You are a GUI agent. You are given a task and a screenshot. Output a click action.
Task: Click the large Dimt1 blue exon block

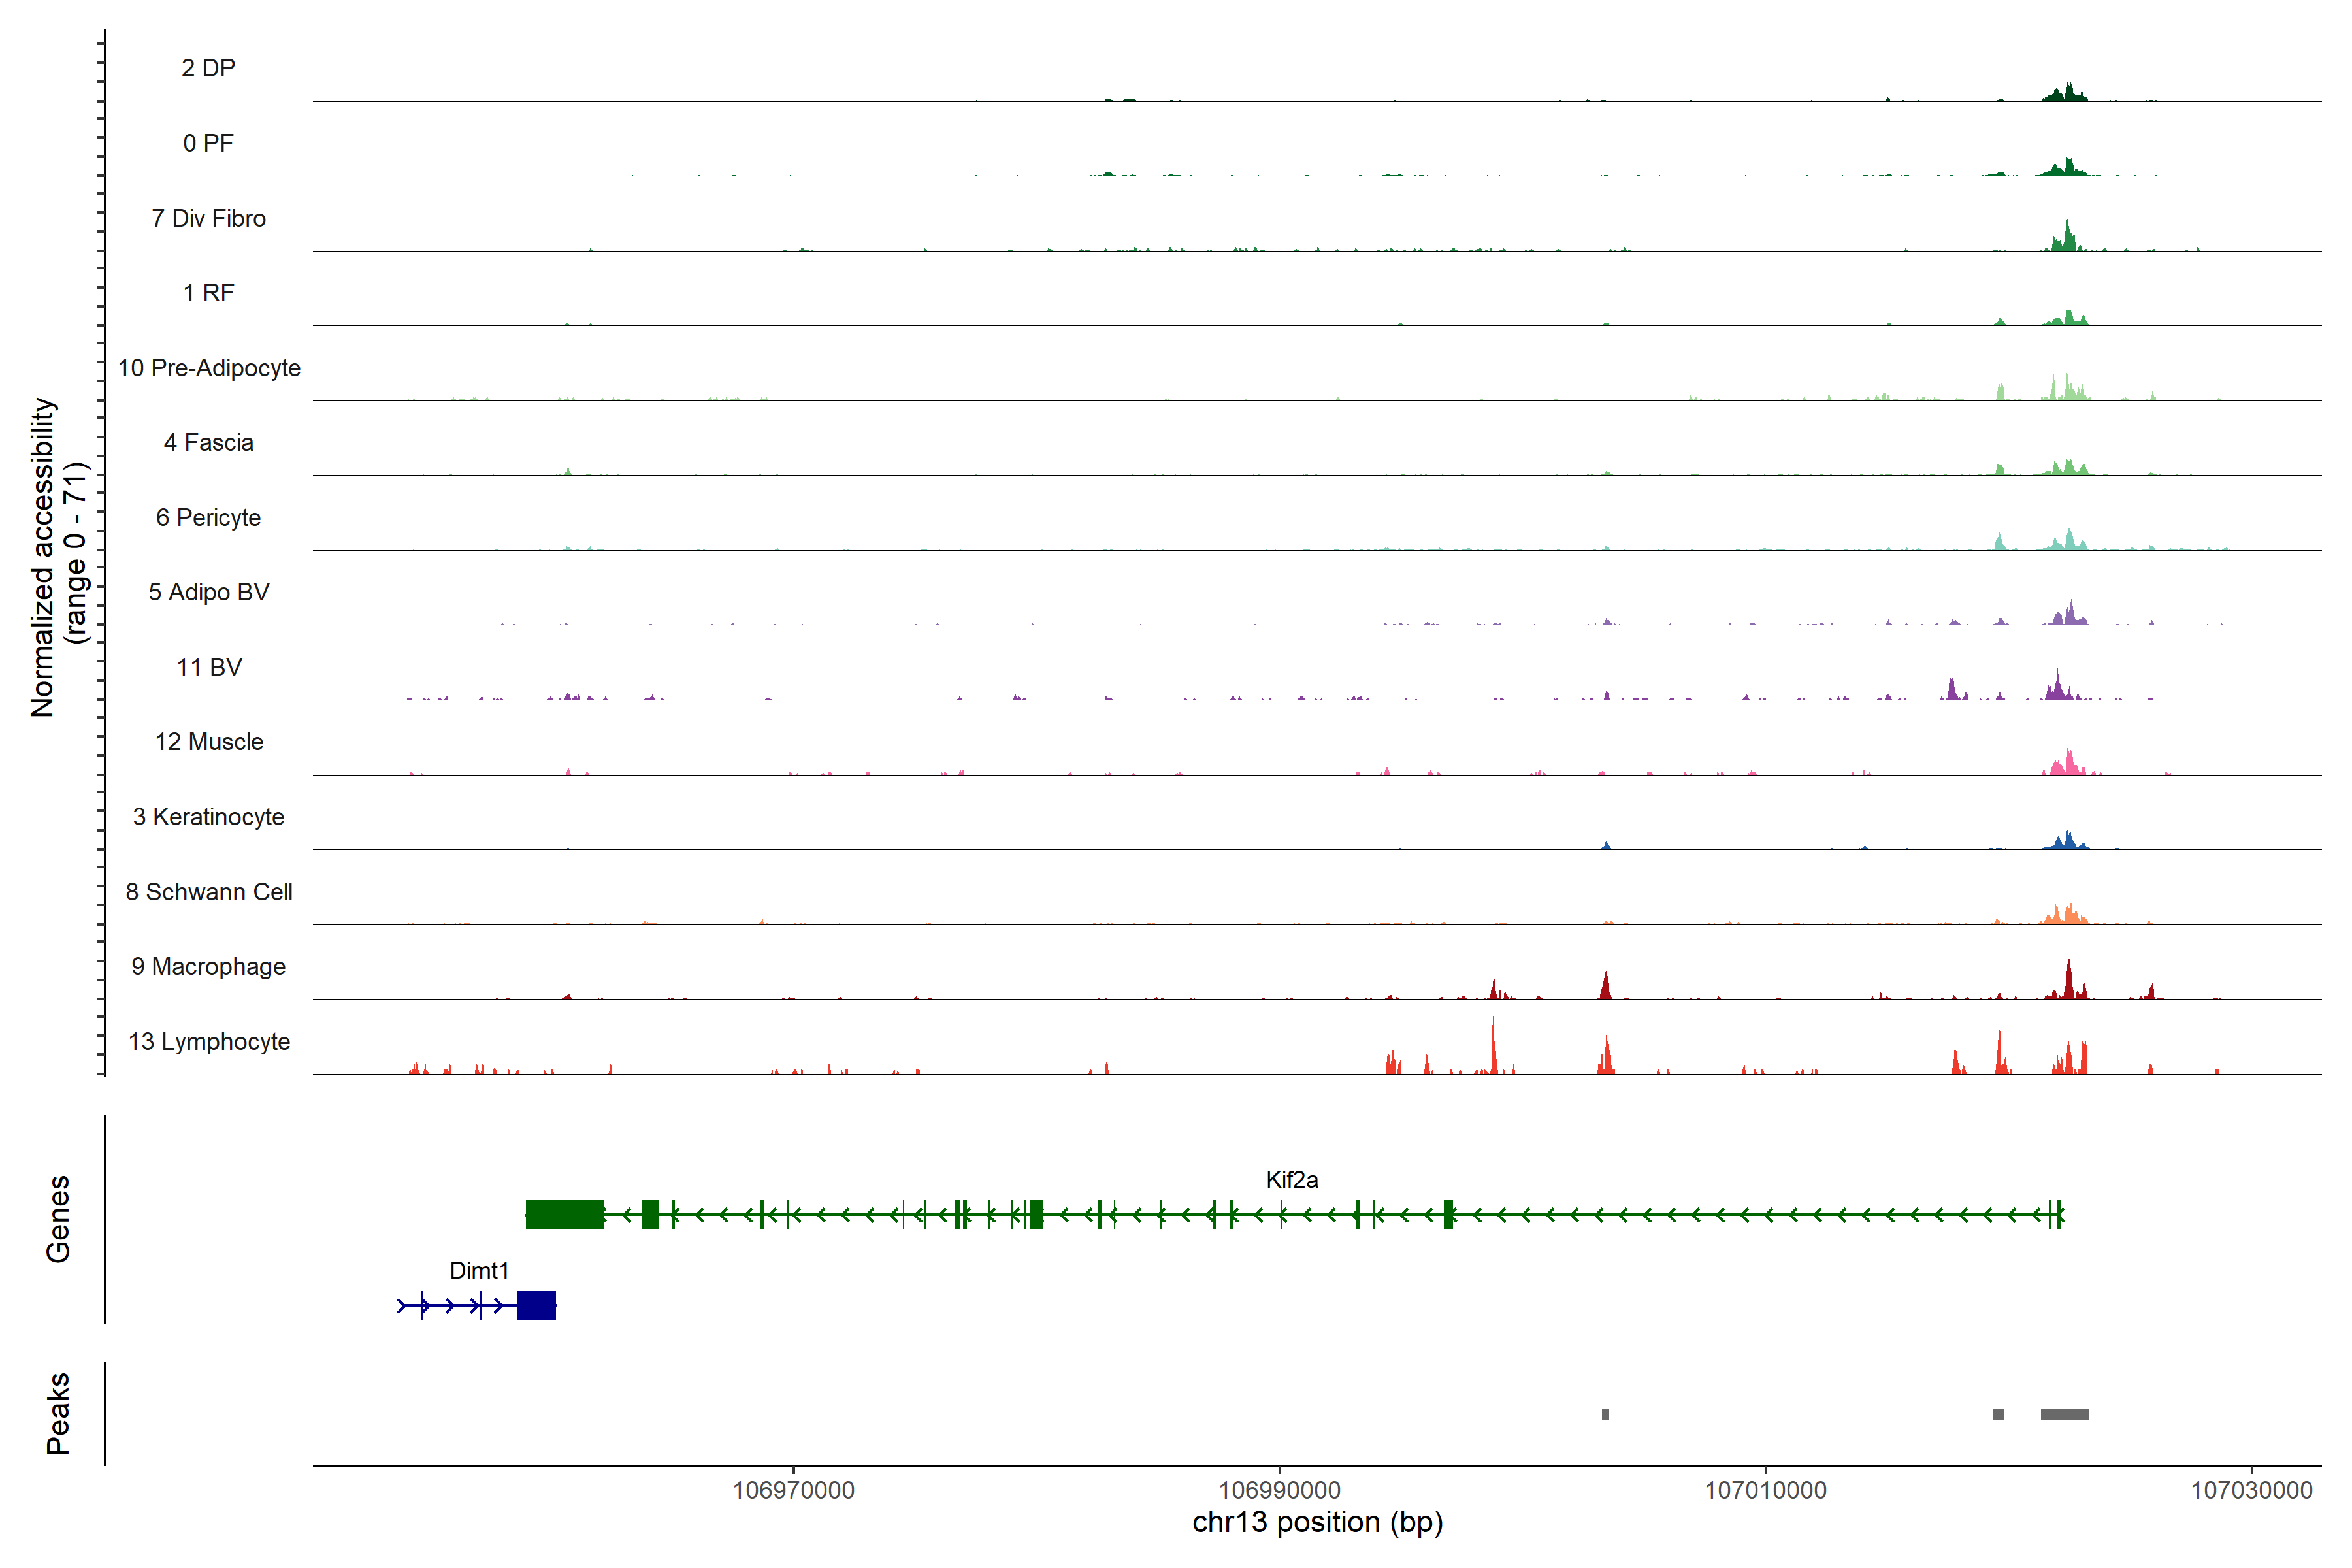point(536,1306)
